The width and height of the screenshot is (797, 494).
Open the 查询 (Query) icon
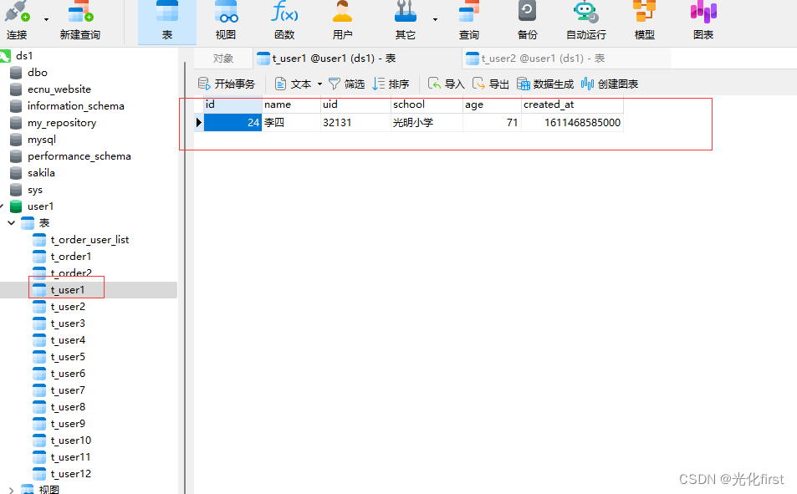(x=467, y=21)
